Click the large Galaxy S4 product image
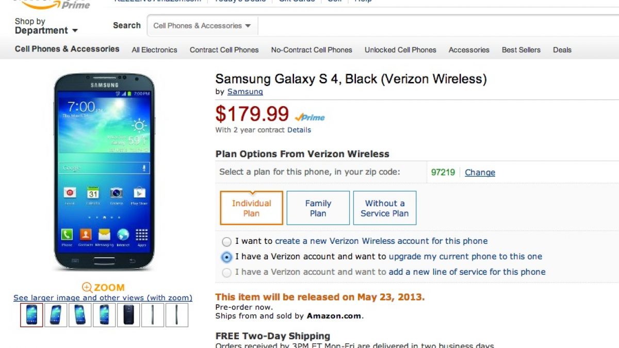The image size is (619, 348). point(104,171)
